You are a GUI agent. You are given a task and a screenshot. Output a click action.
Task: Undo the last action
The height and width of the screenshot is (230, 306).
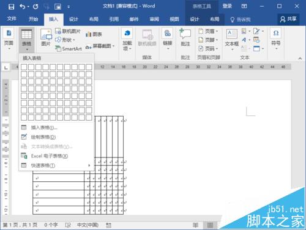[x=22, y=7]
